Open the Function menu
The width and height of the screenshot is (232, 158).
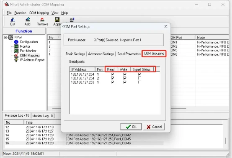click(x=20, y=13)
